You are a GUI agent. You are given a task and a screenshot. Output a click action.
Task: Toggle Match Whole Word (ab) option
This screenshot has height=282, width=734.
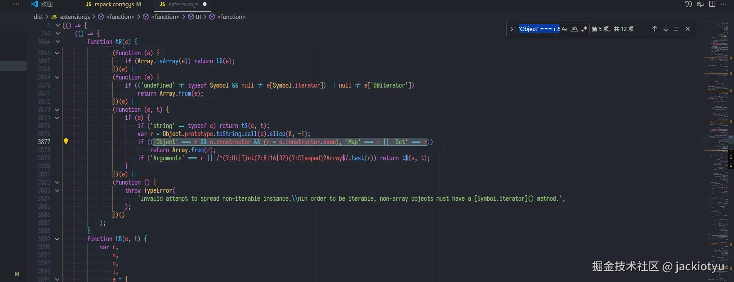point(574,29)
